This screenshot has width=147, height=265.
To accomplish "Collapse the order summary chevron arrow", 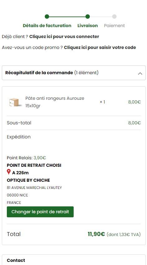I will pyautogui.click(x=140, y=74).
